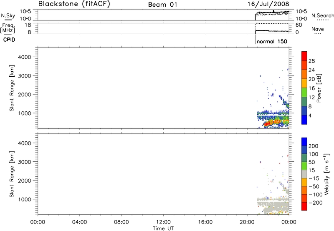Pick the red top segment of power colorbar

click(x=304, y=56)
